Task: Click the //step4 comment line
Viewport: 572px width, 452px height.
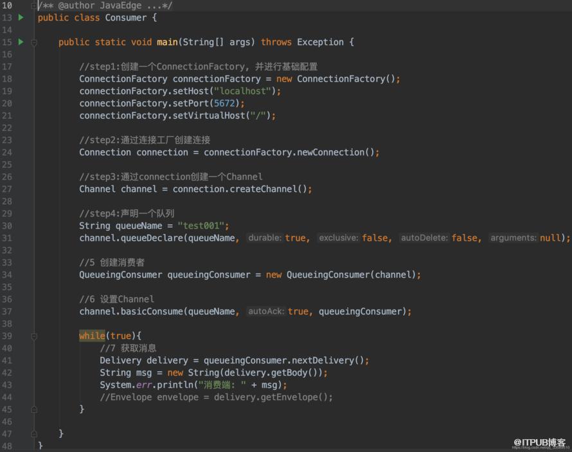Action: point(127,214)
